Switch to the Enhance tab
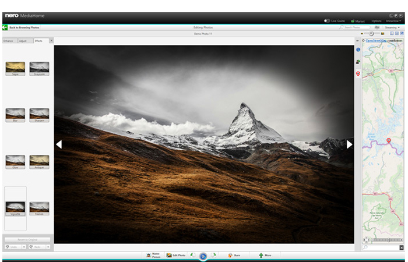Screen dimensions: 408x262 (10, 41)
